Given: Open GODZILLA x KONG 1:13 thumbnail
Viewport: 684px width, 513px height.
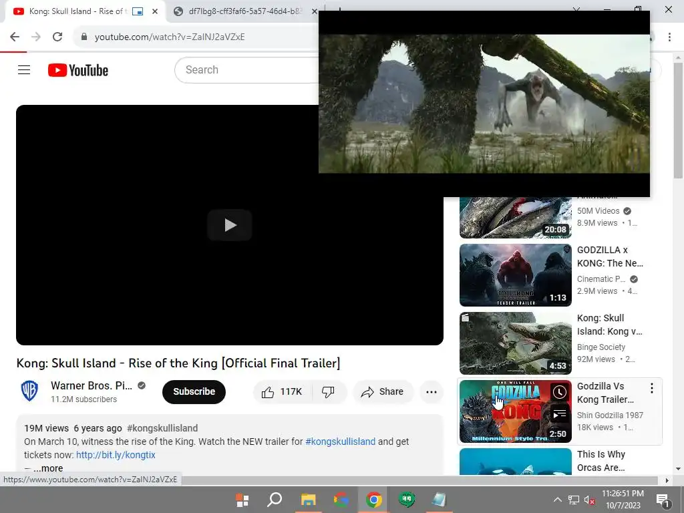Looking at the screenshot, I should click(515, 275).
